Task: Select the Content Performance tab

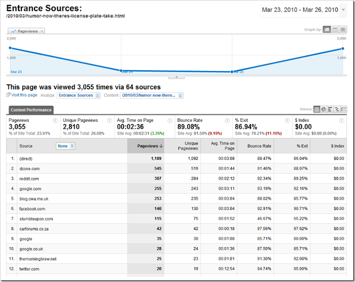Action: coord(31,110)
